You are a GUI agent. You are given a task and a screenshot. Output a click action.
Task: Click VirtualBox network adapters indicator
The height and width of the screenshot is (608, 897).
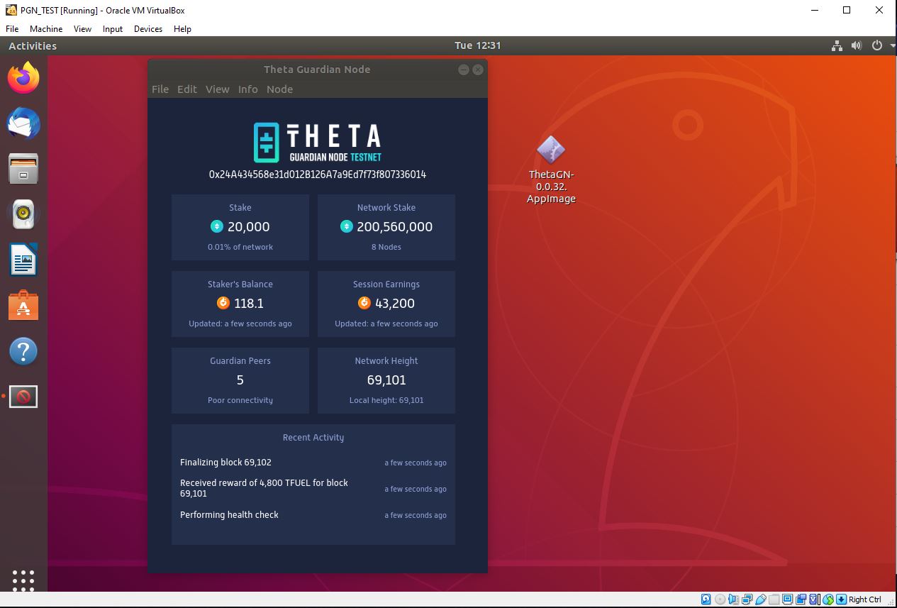click(747, 599)
